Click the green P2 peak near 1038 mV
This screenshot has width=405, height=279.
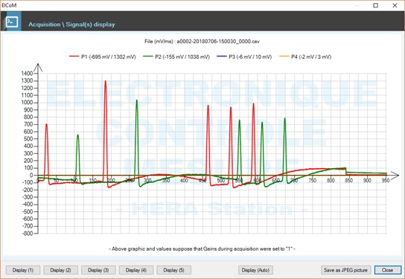click(x=137, y=100)
